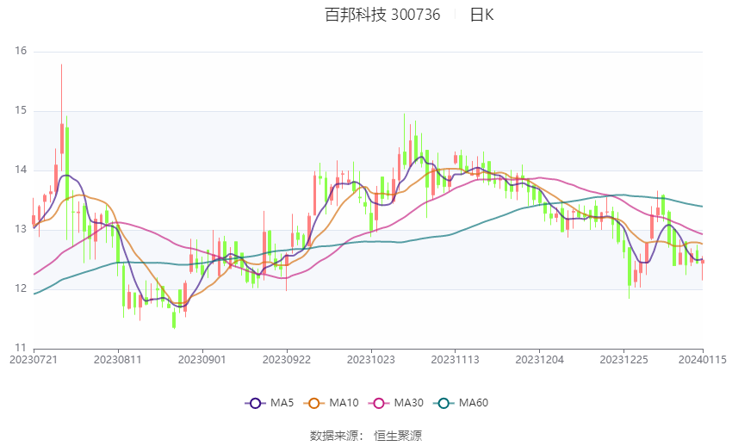Image resolution: width=732 pixels, height=446 pixels.
Task: Toggle the MA5 legend series
Action: (270, 403)
